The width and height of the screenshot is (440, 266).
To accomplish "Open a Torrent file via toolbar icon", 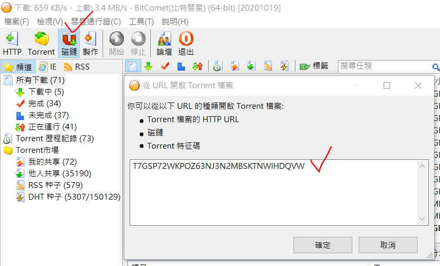I will tap(41, 44).
